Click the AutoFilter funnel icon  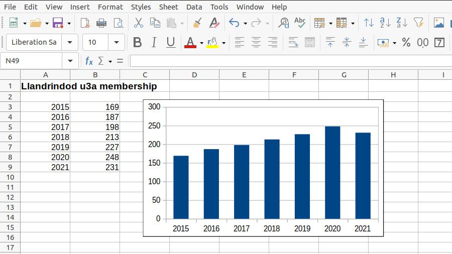[418, 23]
